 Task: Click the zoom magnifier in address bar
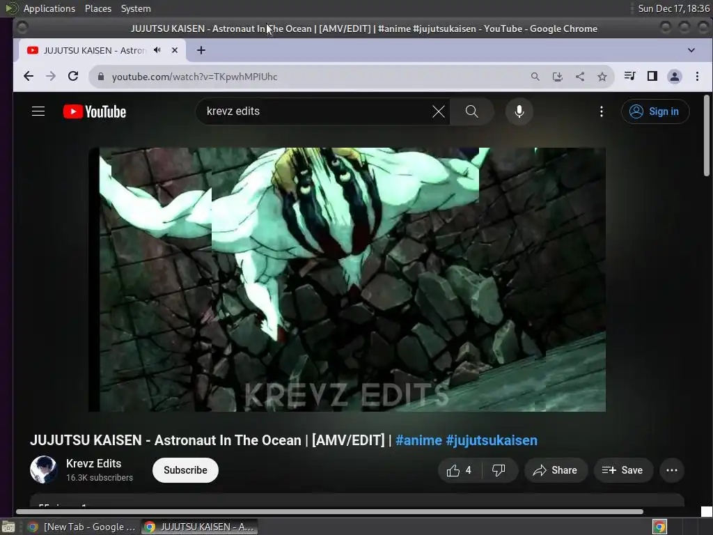(535, 77)
